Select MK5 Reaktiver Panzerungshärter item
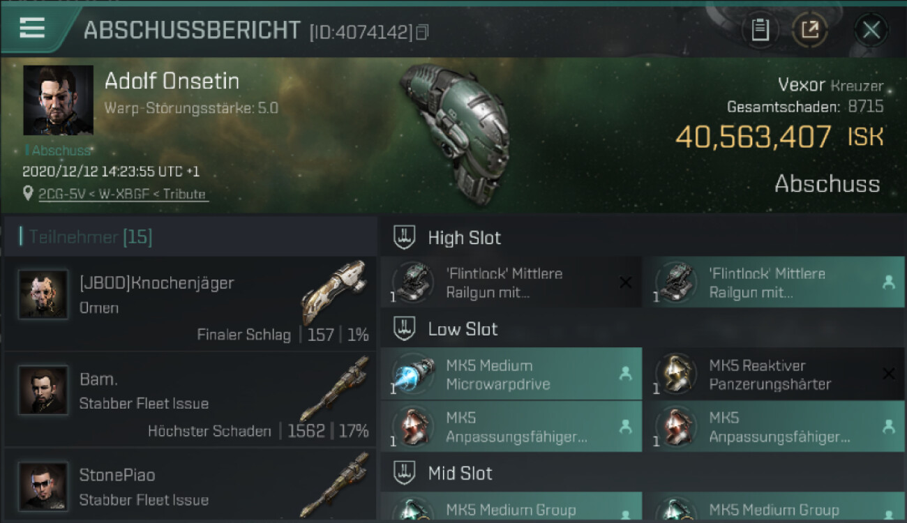Screen dimensions: 907x523 point(774,374)
